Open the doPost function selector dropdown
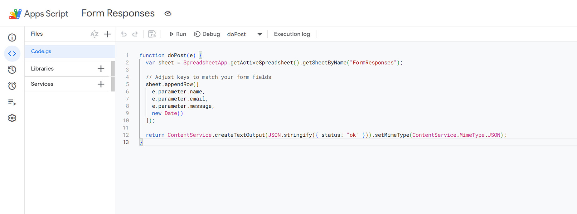Image resolution: width=577 pixels, height=214 pixels. (245, 34)
